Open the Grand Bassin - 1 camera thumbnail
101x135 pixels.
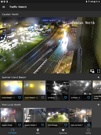pos(12,90)
